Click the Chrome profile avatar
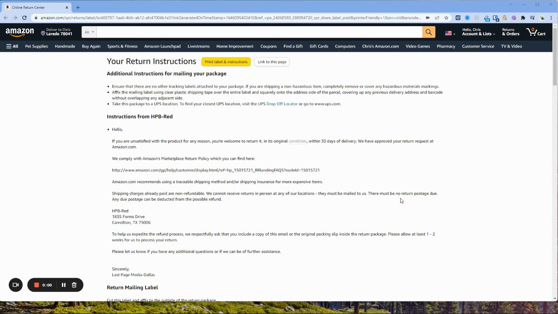This screenshot has height=314, width=558. tap(542, 18)
